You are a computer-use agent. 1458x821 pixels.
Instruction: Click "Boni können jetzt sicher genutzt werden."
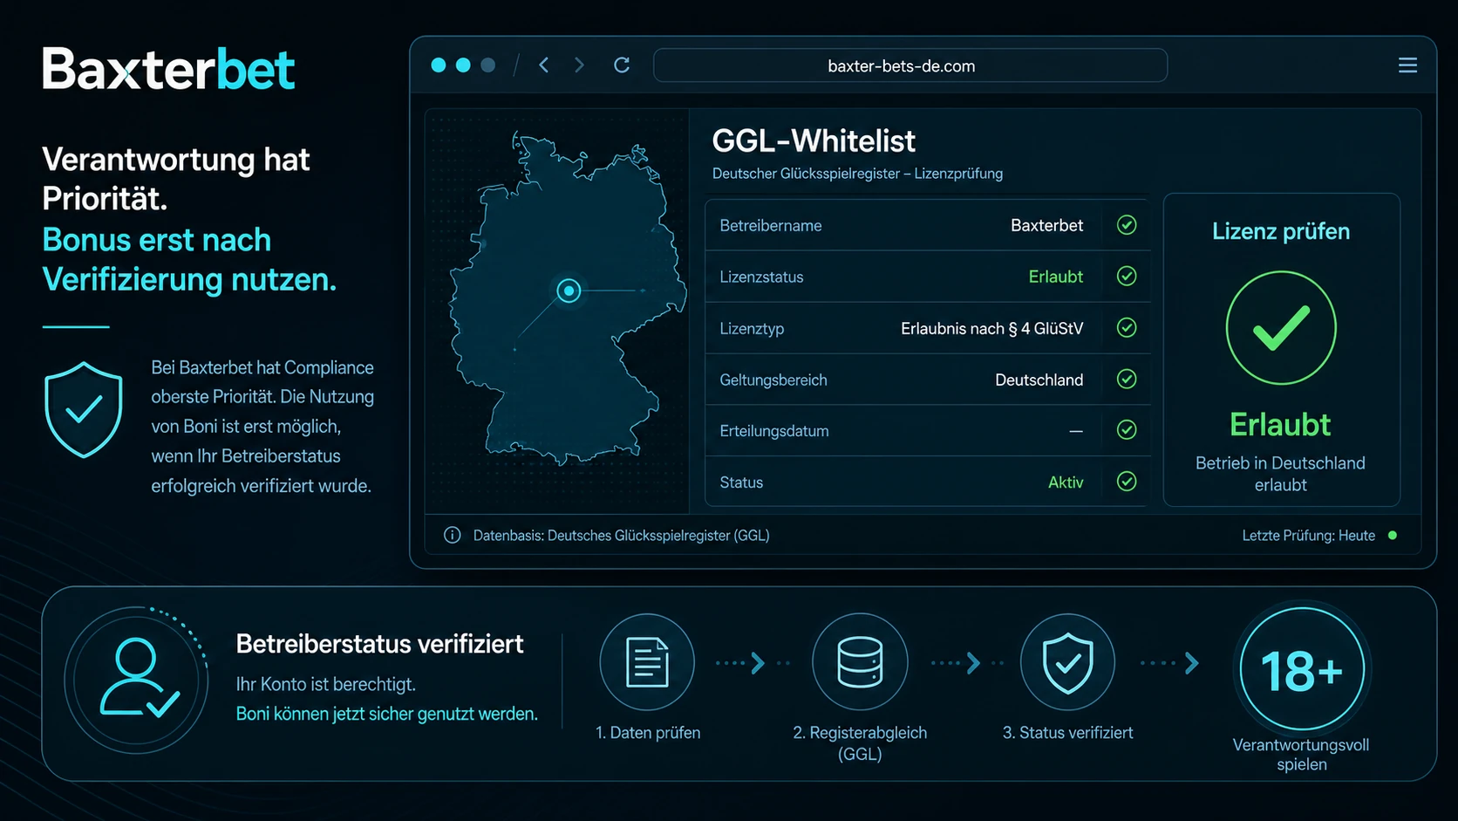(x=386, y=714)
